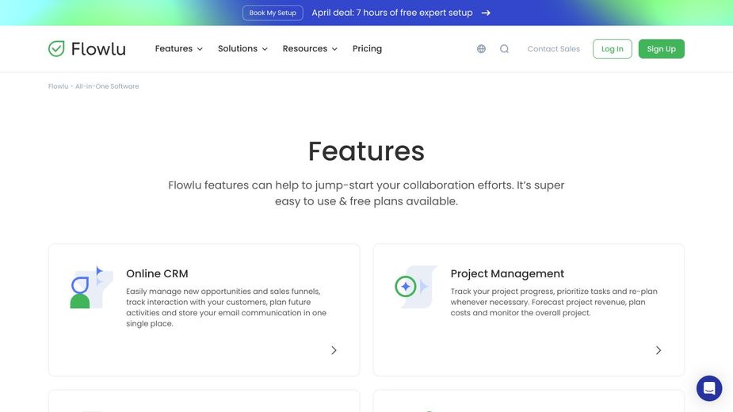Open the language globe icon
The width and height of the screenshot is (733, 412).
point(481,49)
